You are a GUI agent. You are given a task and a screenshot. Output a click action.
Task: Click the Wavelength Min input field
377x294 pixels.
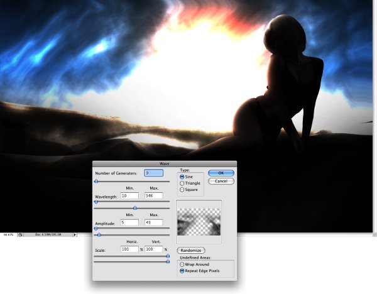pos(129,195)
